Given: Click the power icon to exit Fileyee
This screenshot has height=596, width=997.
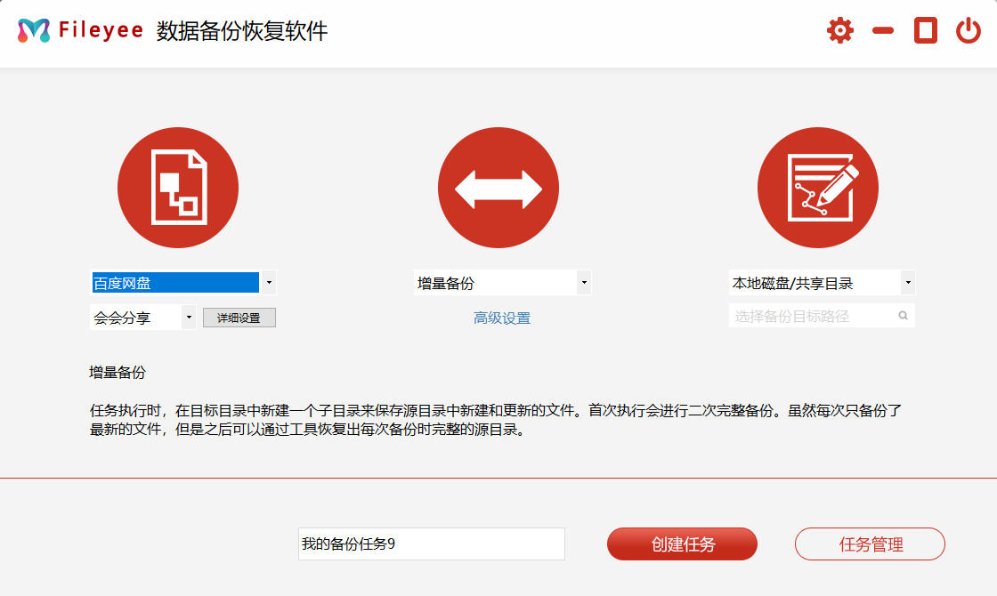Looking at the screenshot, I should 968,31.
